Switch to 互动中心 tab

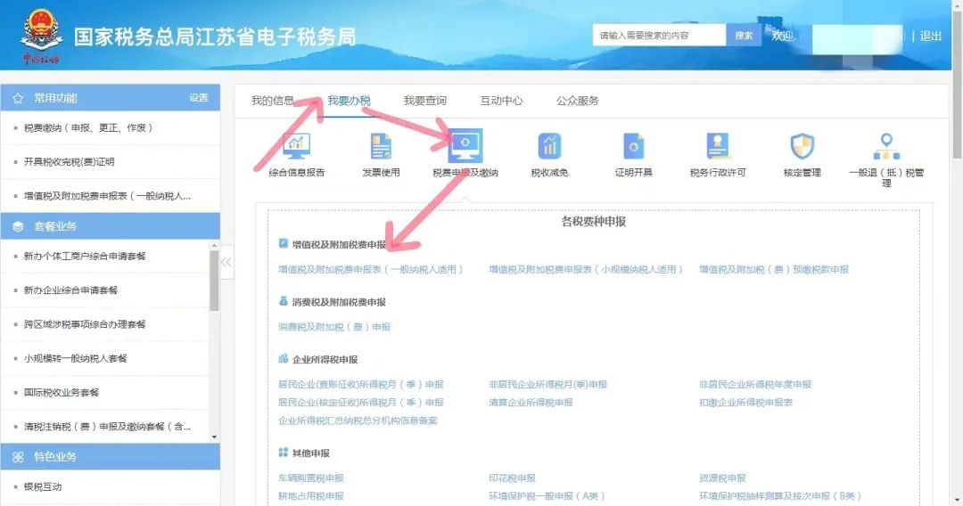[x=501, y=101]
